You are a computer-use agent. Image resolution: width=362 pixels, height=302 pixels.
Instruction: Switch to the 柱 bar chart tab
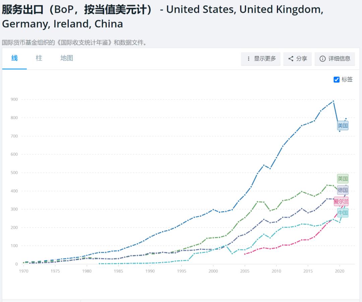coord(39,58)
